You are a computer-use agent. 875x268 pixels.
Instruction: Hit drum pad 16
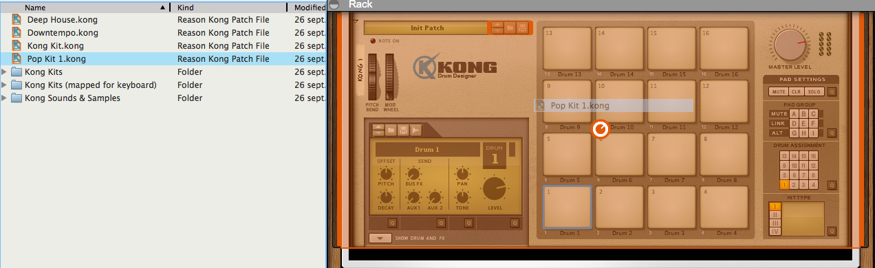[723, 48]
